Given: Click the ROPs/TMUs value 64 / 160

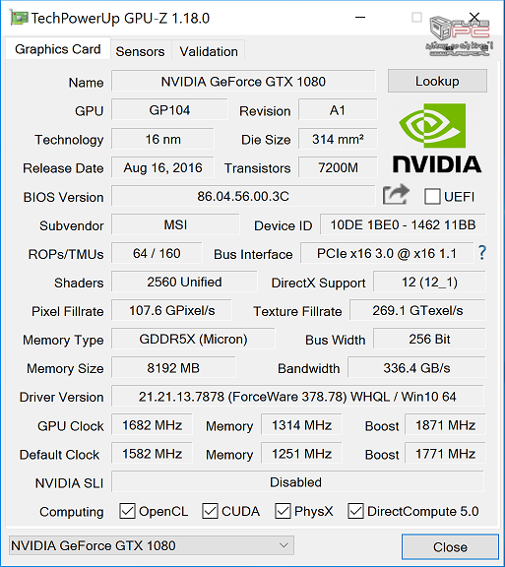Looking at the screenshot, I should [x=157, y=253].
